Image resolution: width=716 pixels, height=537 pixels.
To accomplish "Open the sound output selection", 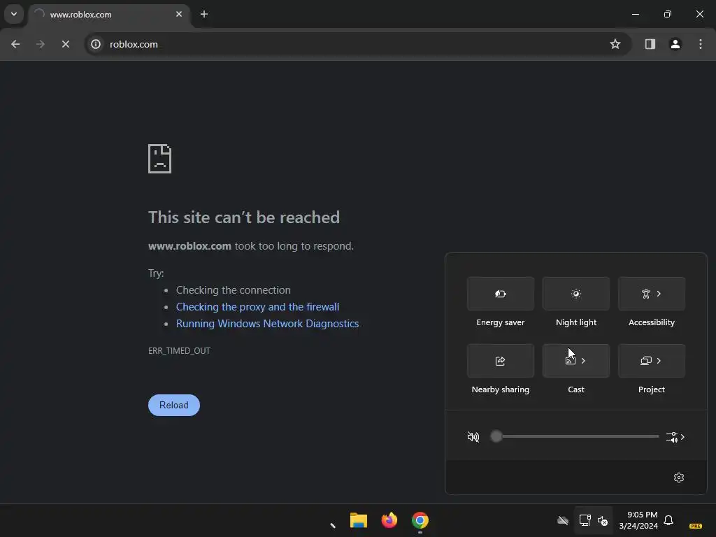I will [675, 437].
